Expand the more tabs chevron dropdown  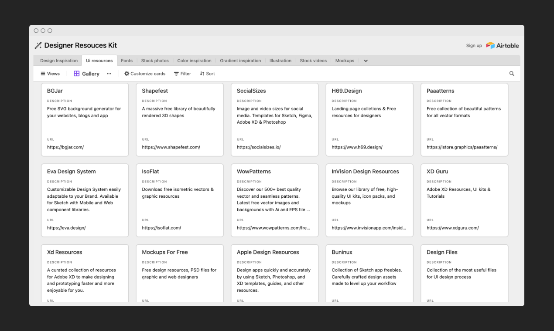pos(366,61)
